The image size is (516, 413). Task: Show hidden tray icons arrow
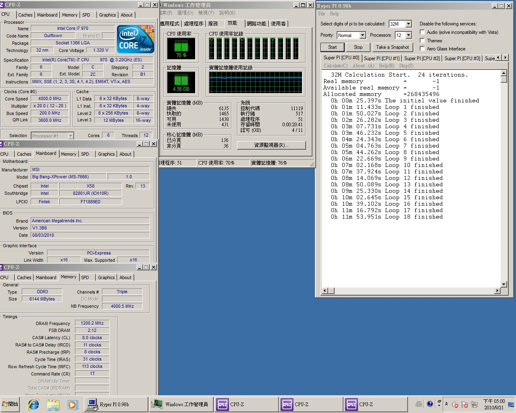pyautogui.click(x=446, y=404)
